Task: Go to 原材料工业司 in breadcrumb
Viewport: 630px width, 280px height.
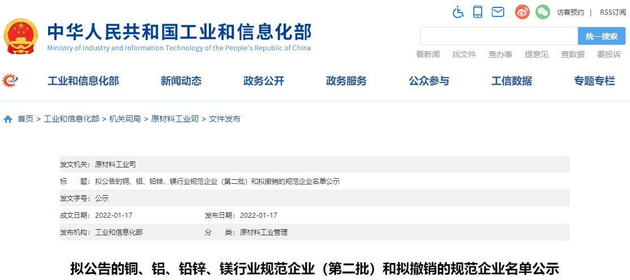Action: pyautogui.click(x=175, y=119)
